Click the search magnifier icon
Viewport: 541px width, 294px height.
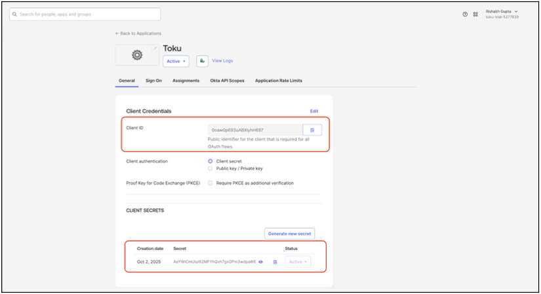[x=14, y=14]
